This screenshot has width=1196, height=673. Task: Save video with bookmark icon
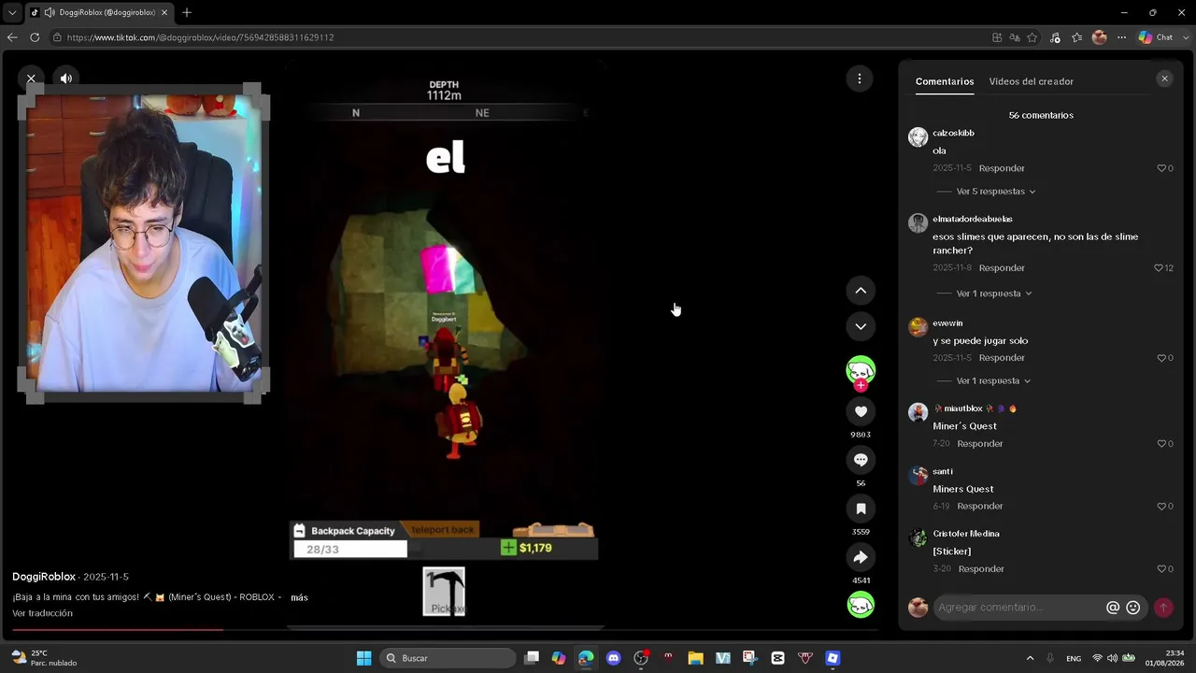(x=861, y=508)
